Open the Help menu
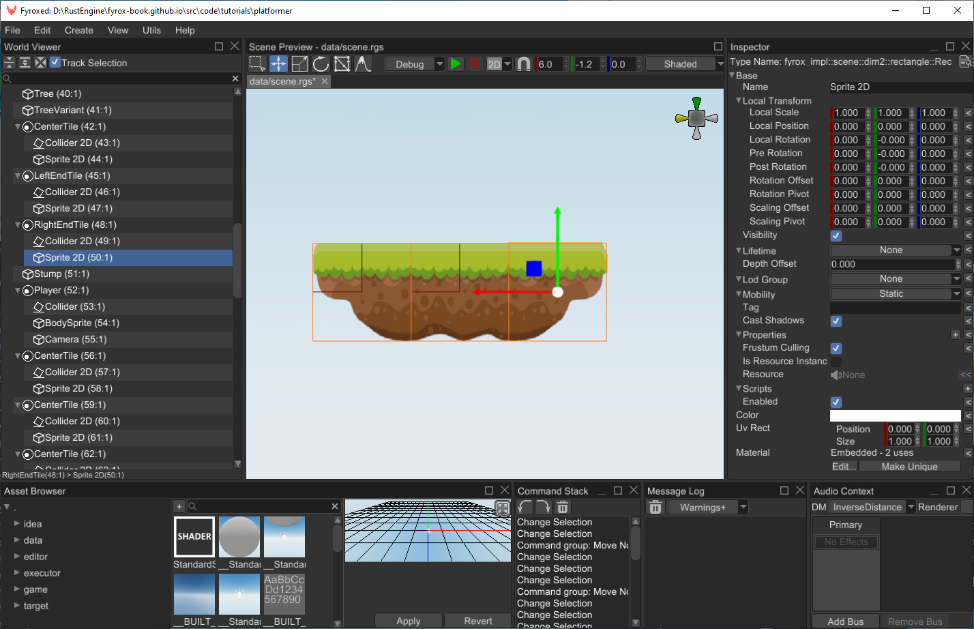Image resolution: width=974 pixels, height=629 pixels. click(185, 30)
